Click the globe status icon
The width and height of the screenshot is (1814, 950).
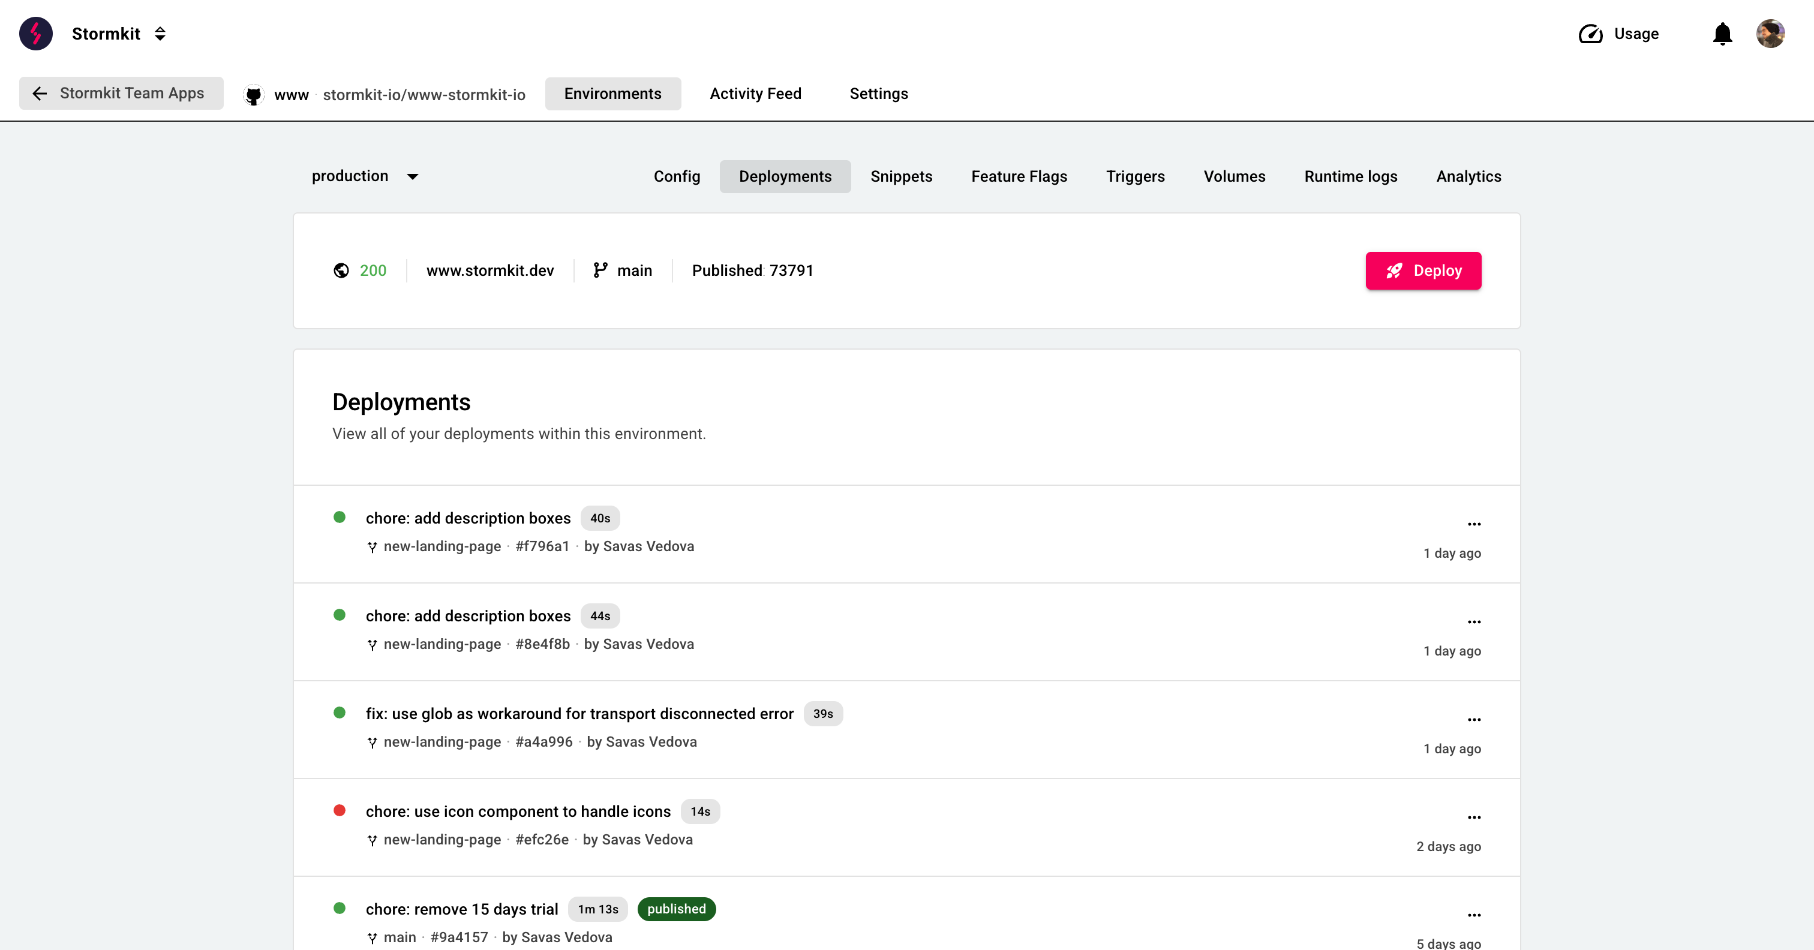click(341, 270)
